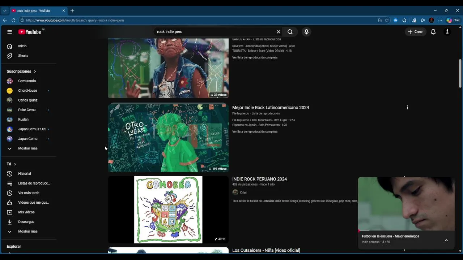Click the page vertical scrollbar
This screenshot has width=463, height=260.
tap(460, 73)
